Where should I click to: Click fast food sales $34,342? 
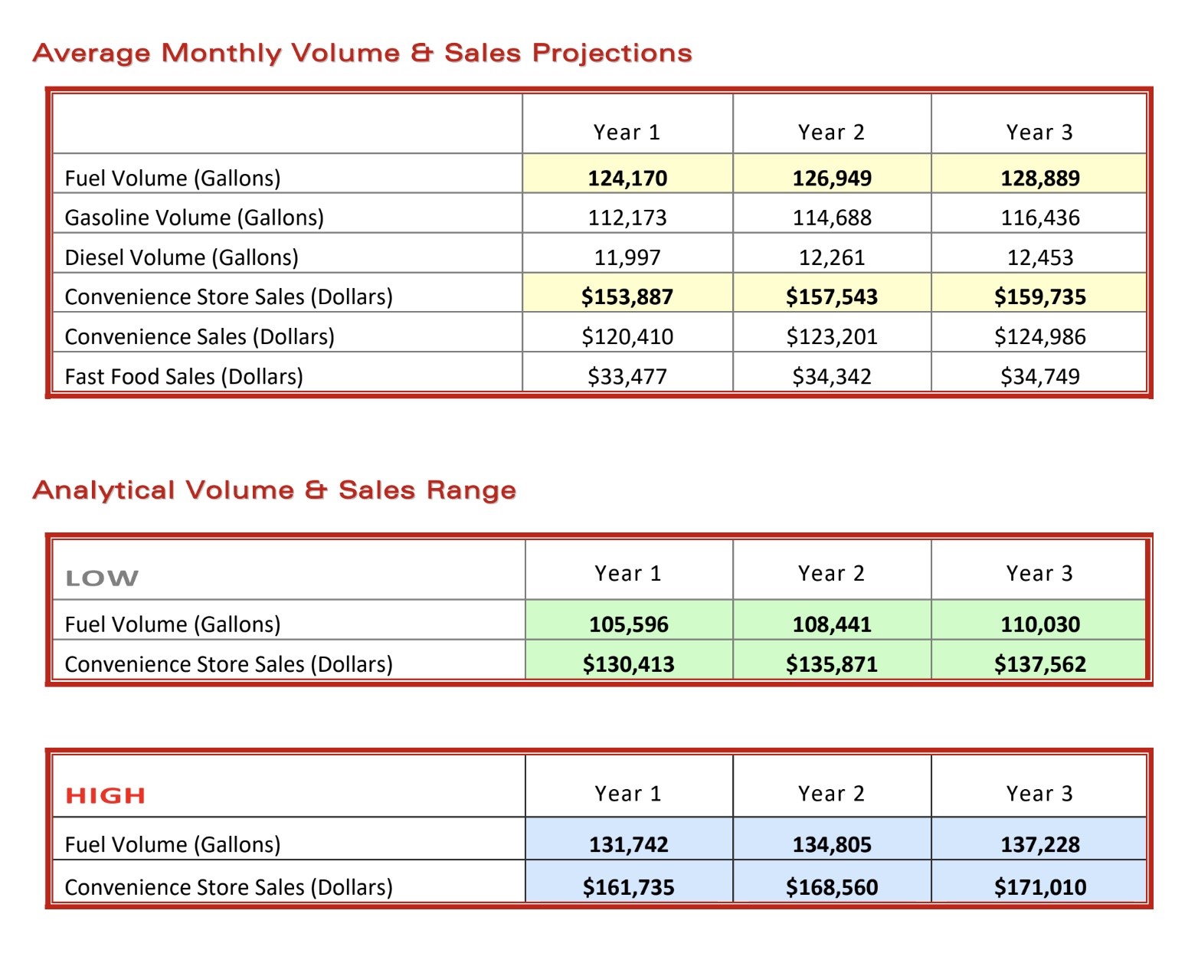[832, 377]
